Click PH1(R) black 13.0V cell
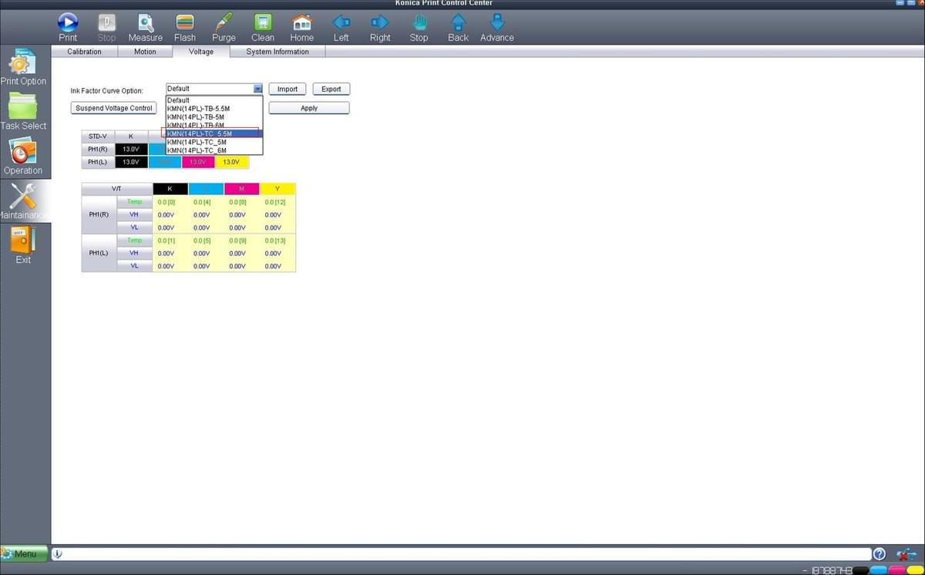Viewport: 925px width, 575px height. 131,149
